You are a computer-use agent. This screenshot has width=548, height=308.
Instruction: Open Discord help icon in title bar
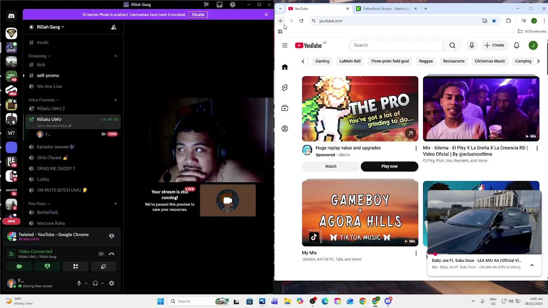click(x=232, y=5)
